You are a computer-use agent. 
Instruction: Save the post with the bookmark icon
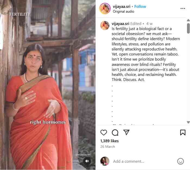pyautogui.click(x=183, y=132)
